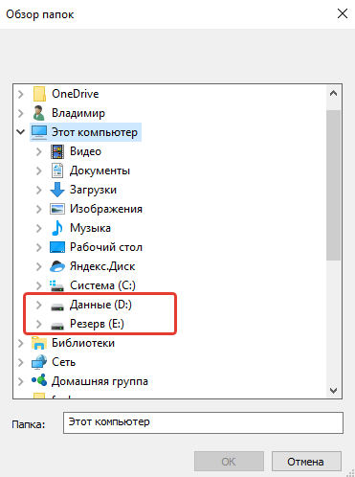Image resolution: width=355 pixels, height=477 pixels.
Task: Collapse the Этот компьютер node
Action: [x=21, y=132]
